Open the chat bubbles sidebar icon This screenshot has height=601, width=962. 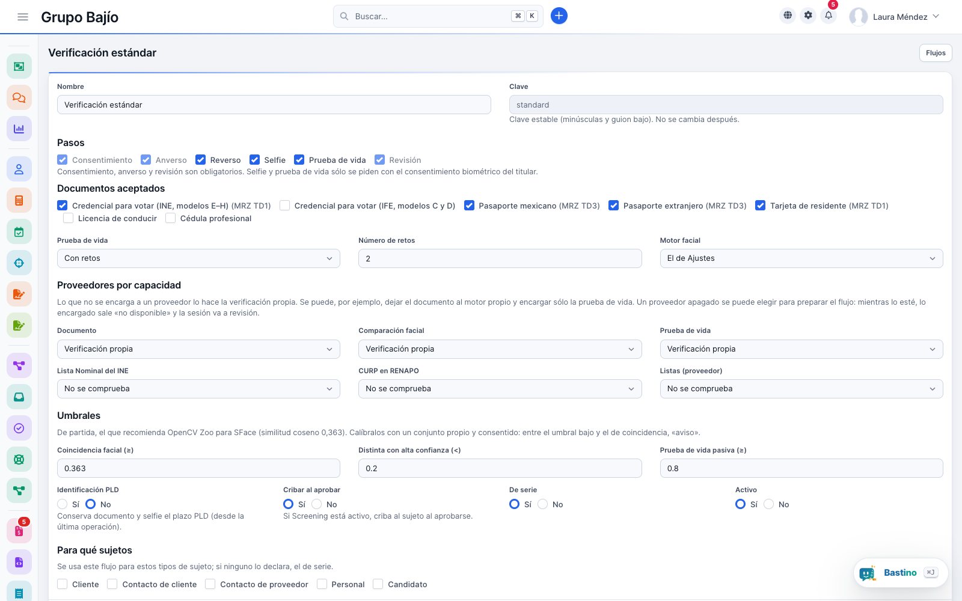pos(19,97)
